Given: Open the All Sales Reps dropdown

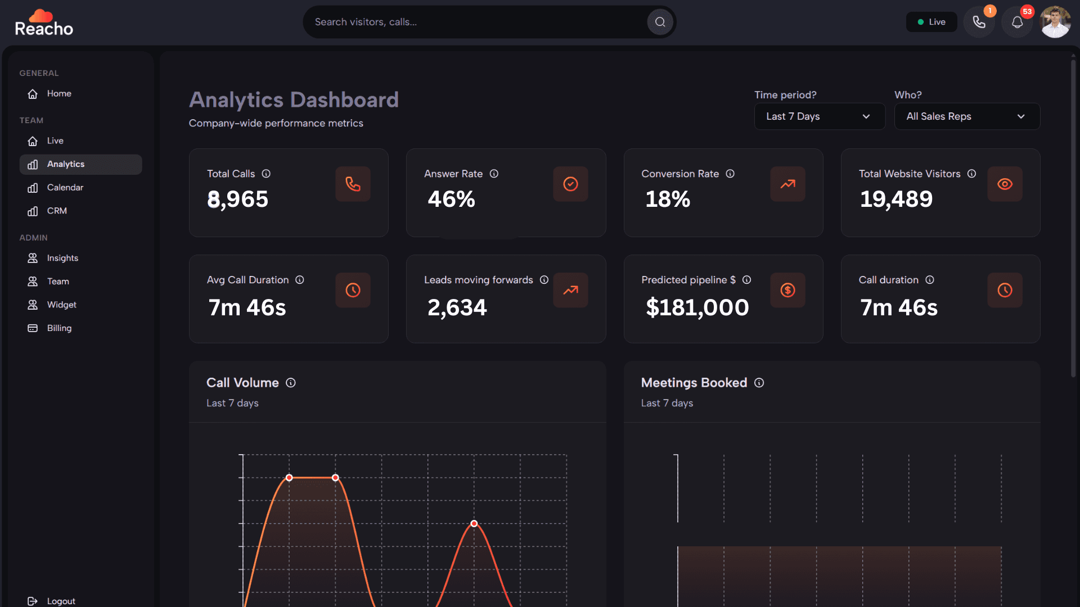Looking at the screenshot, I should pyautogui.click(x=966, y=116).
